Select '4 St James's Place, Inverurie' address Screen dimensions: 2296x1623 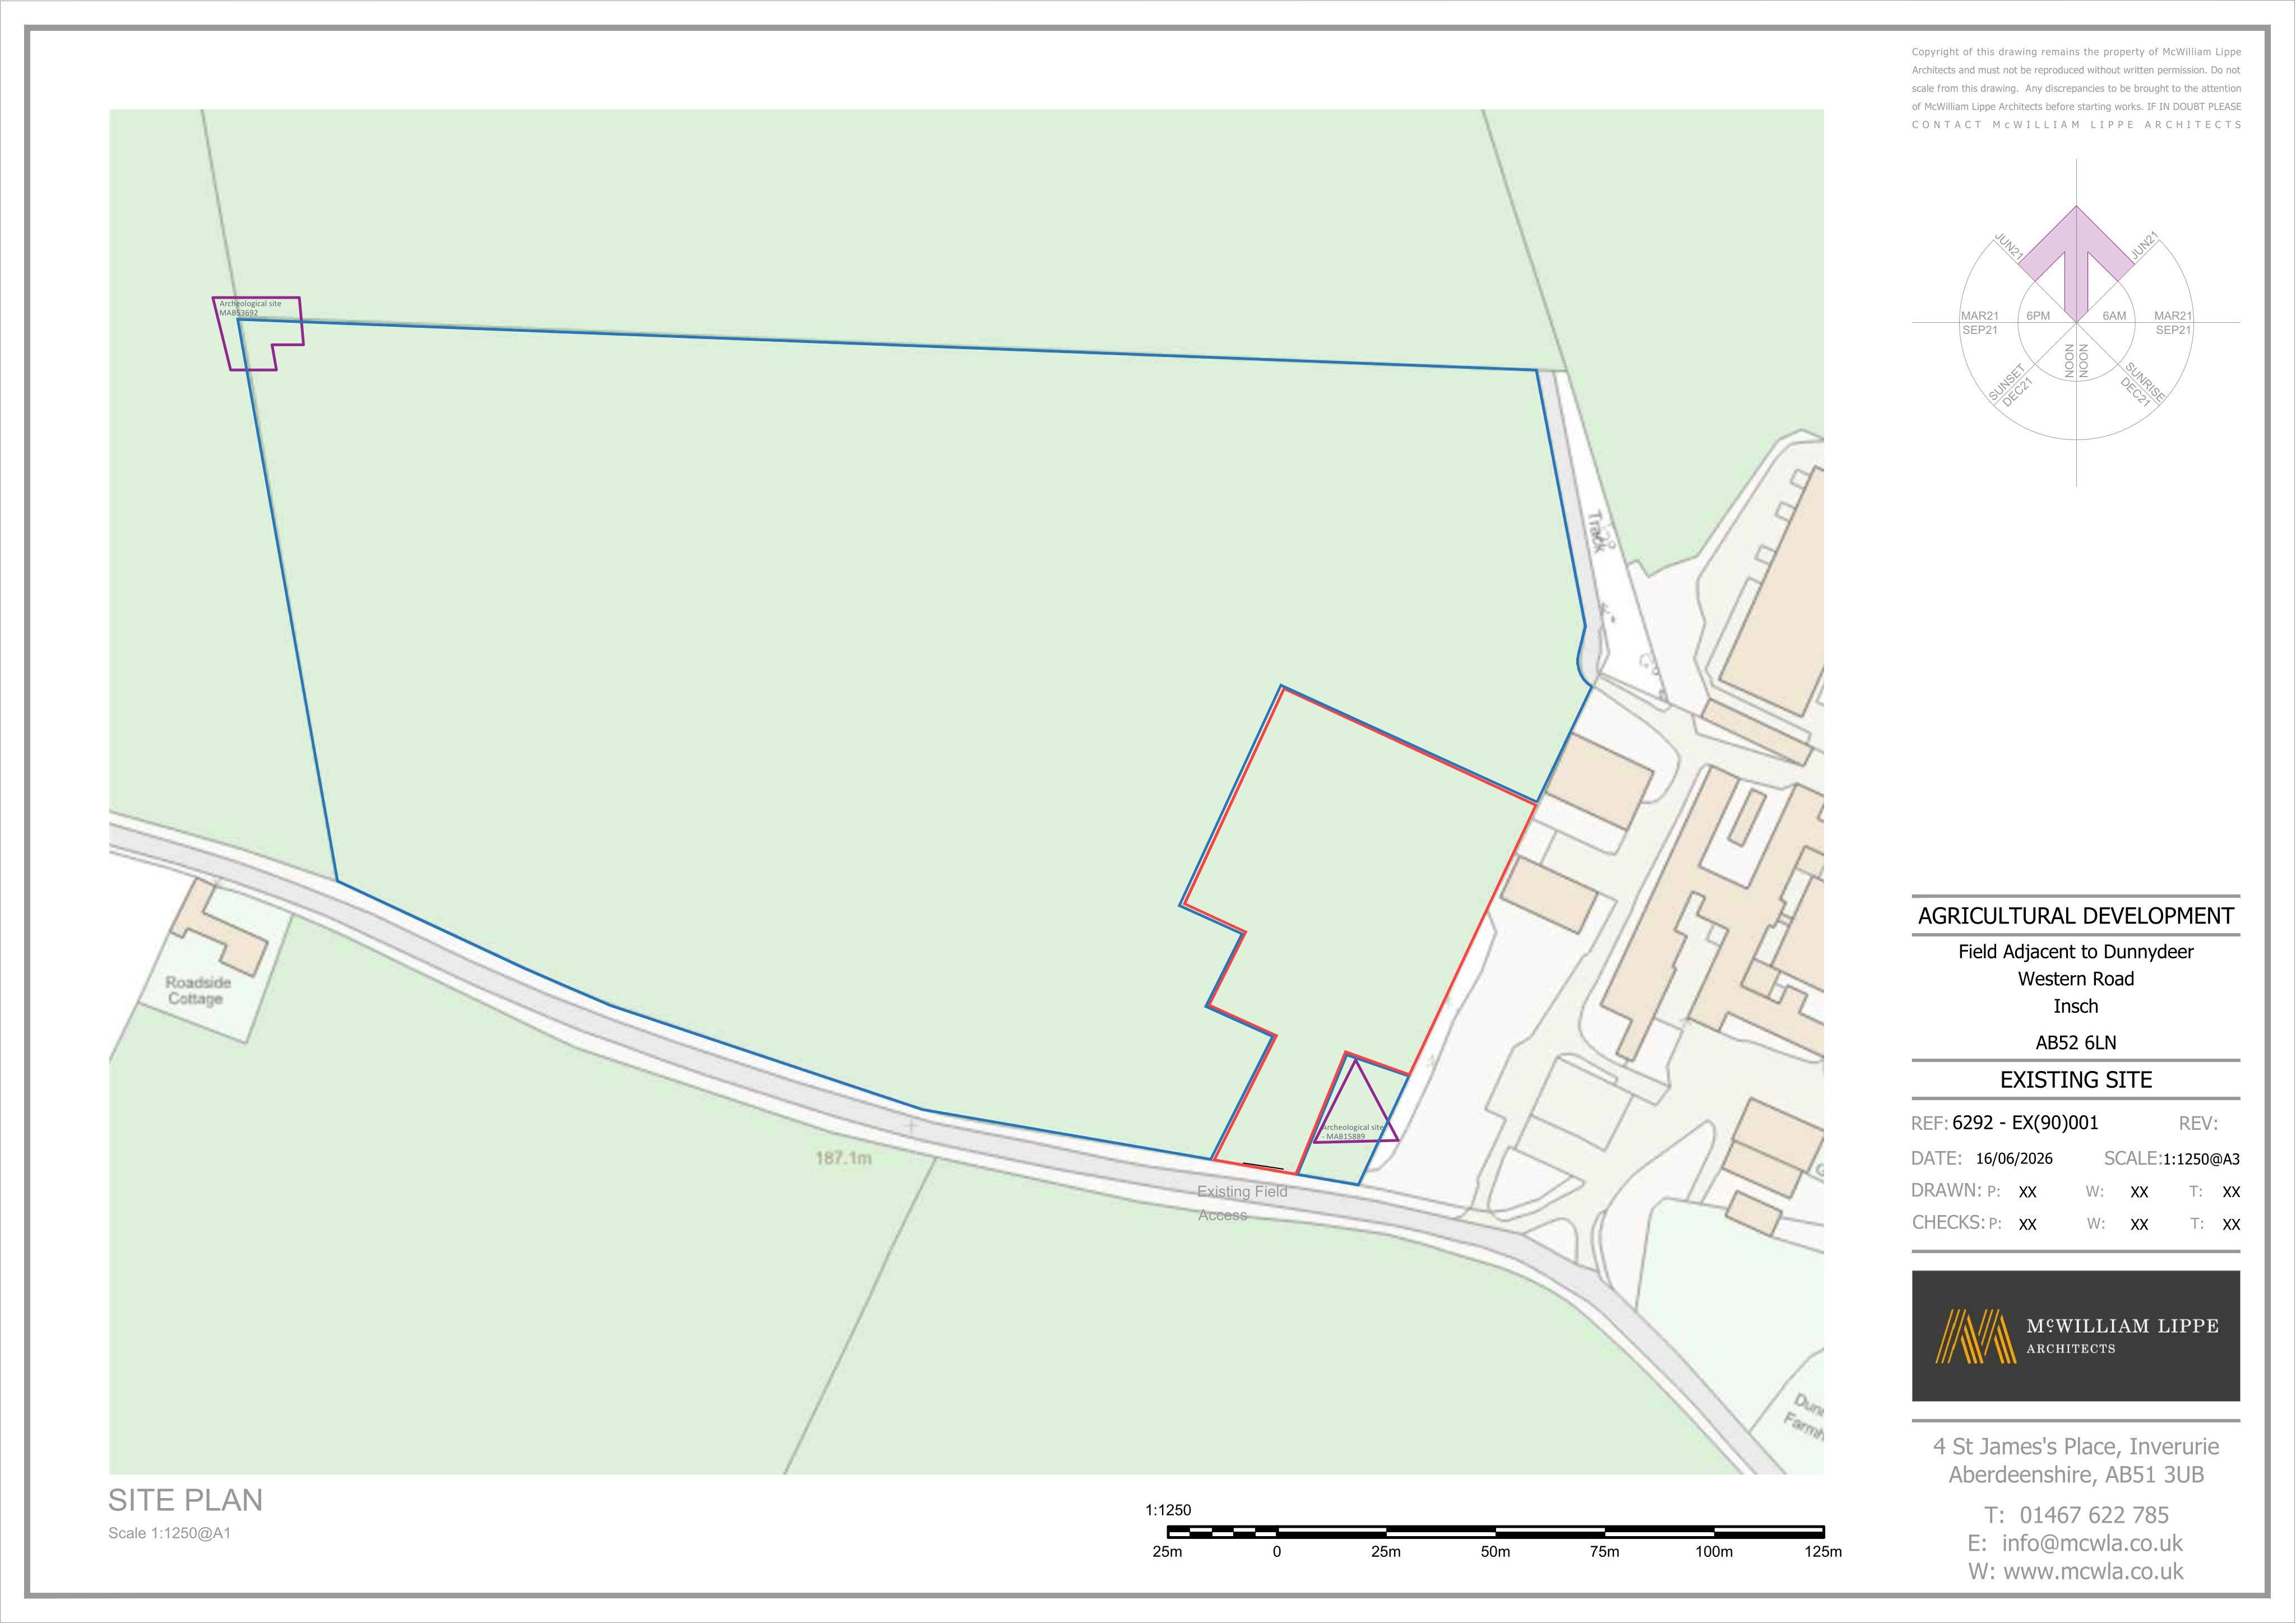click(x=2076, y=1446)
